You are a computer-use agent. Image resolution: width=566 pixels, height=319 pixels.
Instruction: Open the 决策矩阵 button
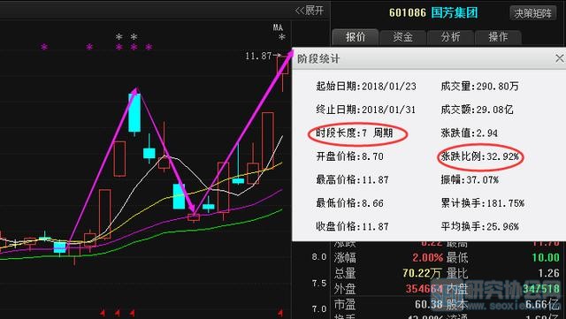click(x=532, y=13)
